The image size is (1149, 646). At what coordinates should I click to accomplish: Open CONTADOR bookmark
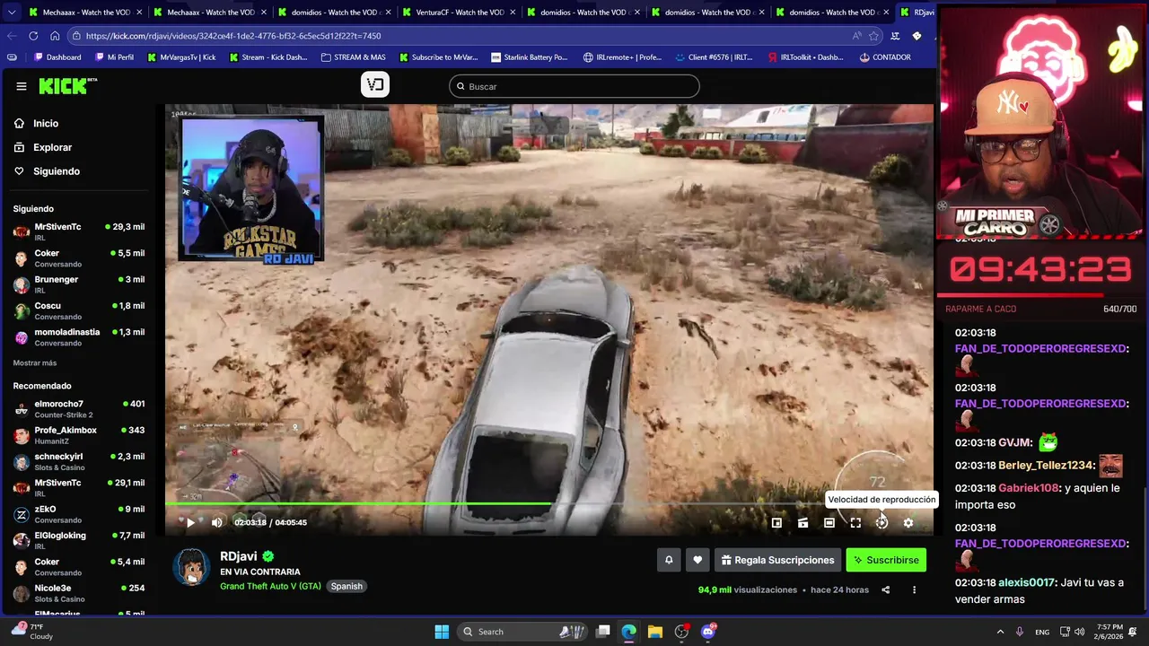point(885,57)
